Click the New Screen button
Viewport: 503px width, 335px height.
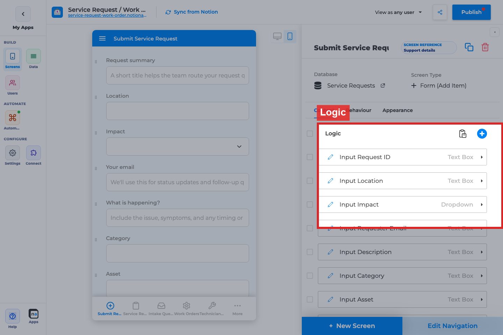[352, 326]
